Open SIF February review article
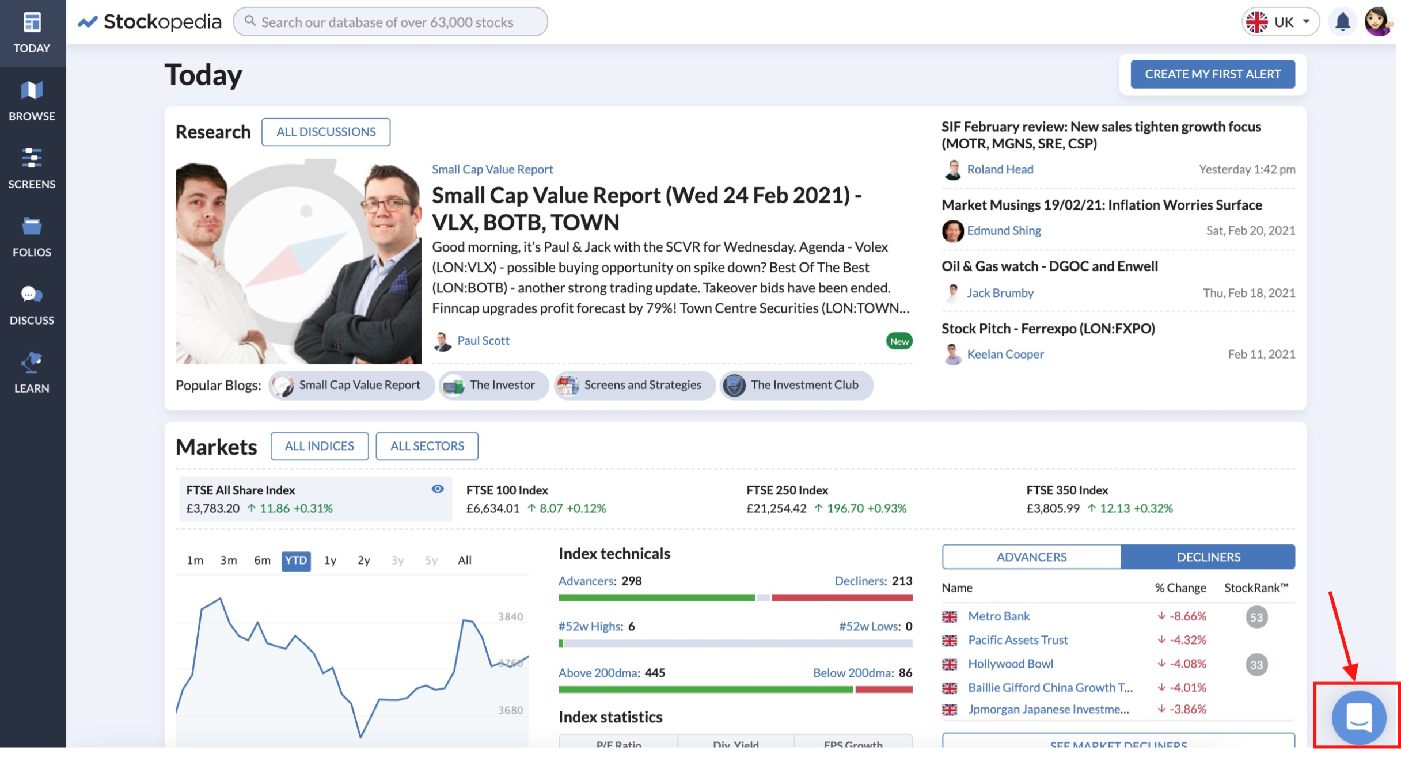This screenshot has height=758, width=1401. (1101, 135)
